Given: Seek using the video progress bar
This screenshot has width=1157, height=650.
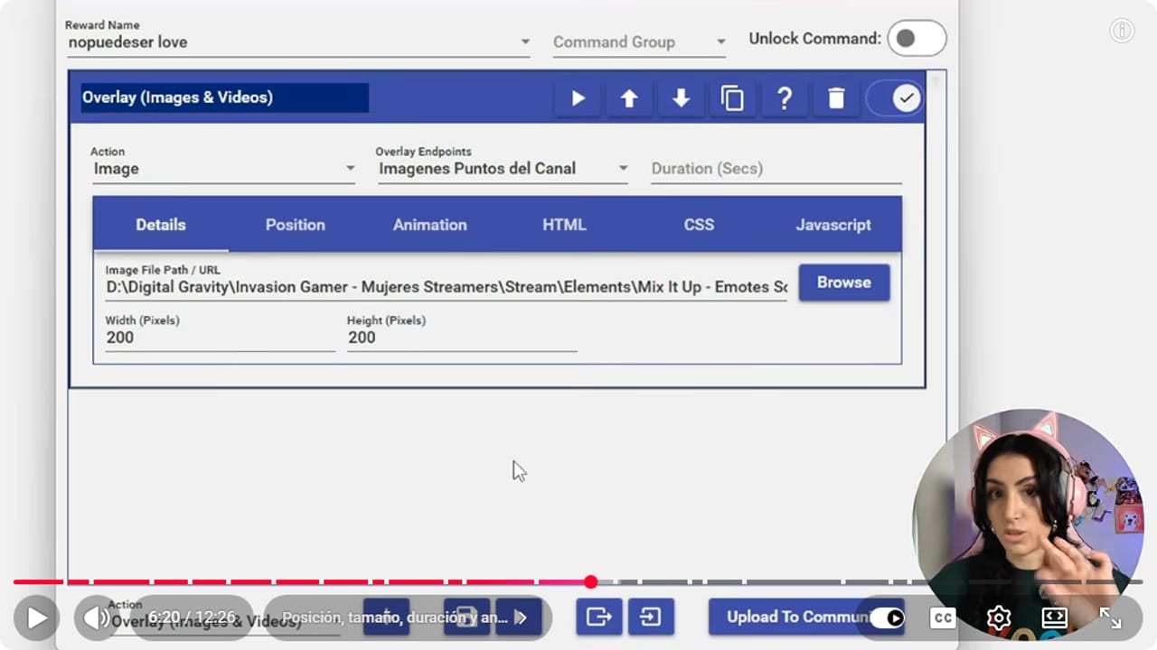Looking at the screenshot, I should 578,582.
